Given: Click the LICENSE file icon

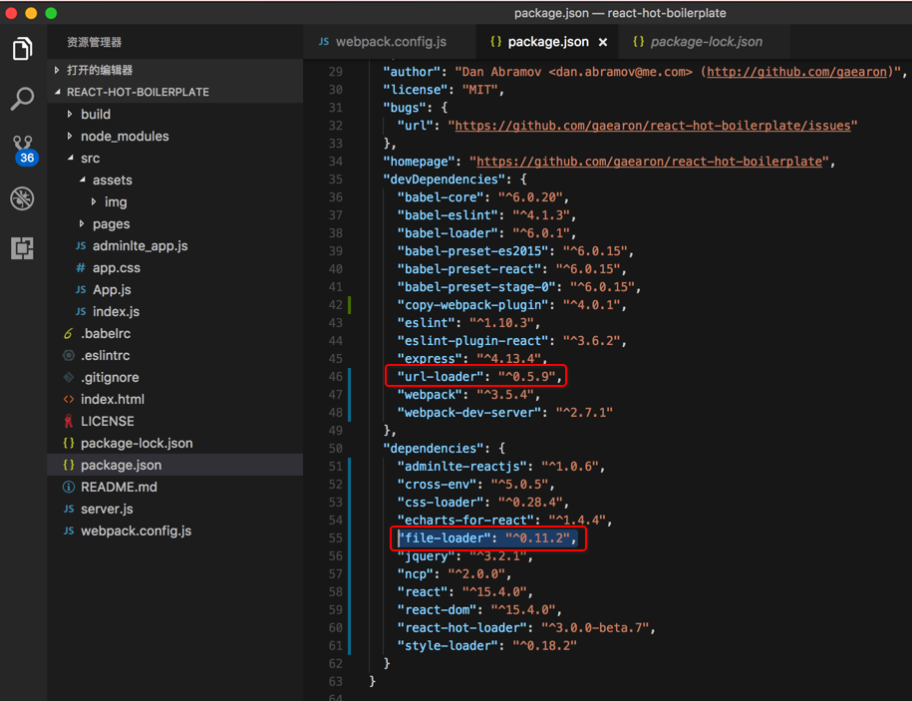Looking at the screenshot, I should click(68, 421).
